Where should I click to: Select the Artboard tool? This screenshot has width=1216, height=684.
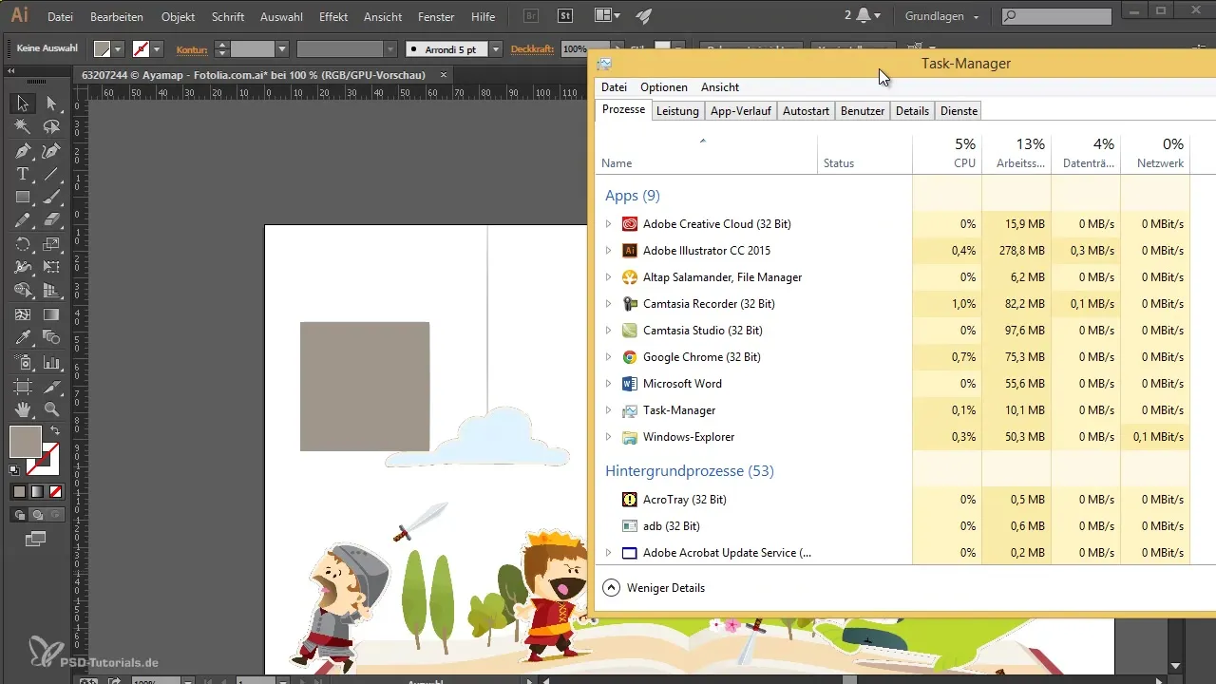(23, 386)
